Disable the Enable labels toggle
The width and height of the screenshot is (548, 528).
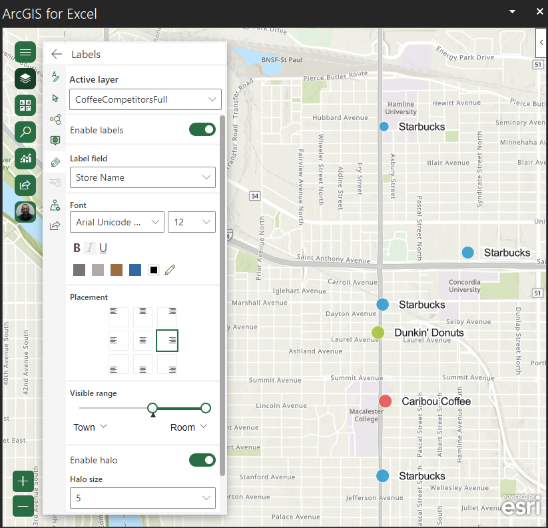click(202, 129)
